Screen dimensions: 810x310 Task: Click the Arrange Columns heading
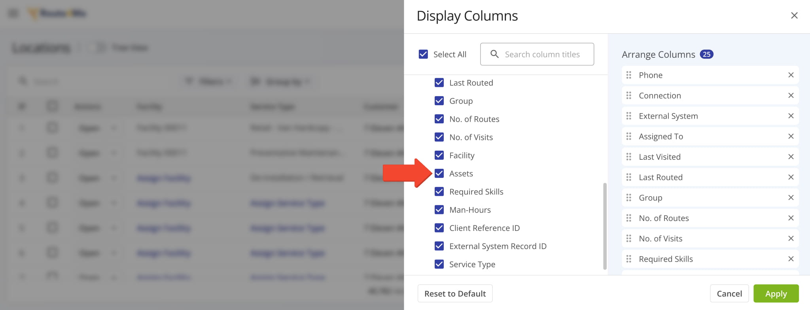pyautogui.click(x=659, y=55)
